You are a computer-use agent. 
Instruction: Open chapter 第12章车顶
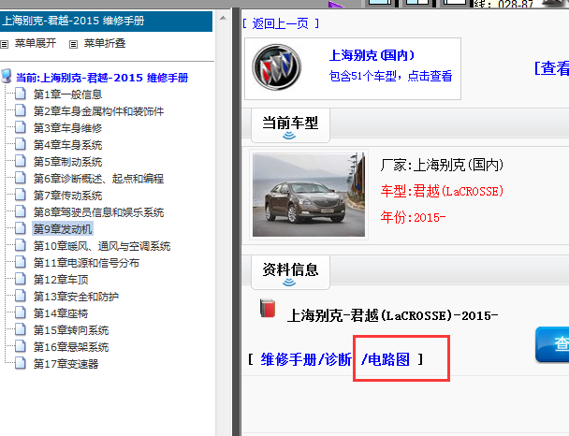coord(61,280)
